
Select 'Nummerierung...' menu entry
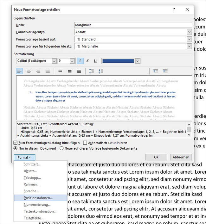(37, 205)
